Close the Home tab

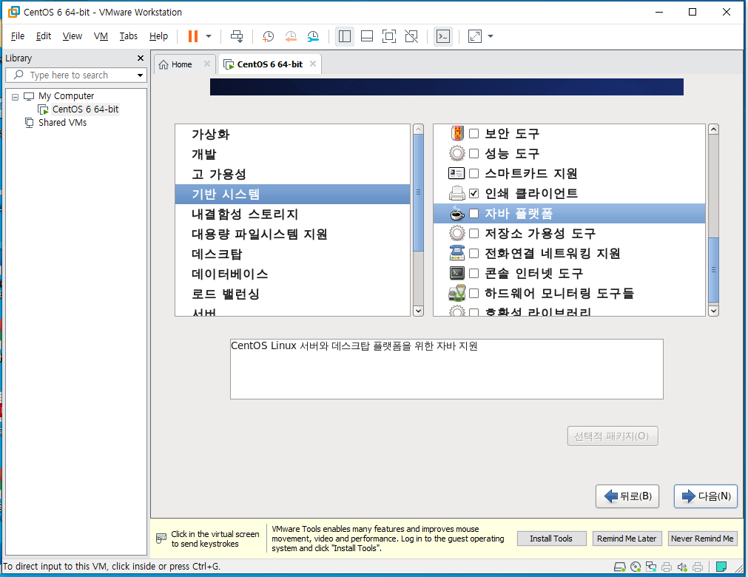(x=207, y=64)
